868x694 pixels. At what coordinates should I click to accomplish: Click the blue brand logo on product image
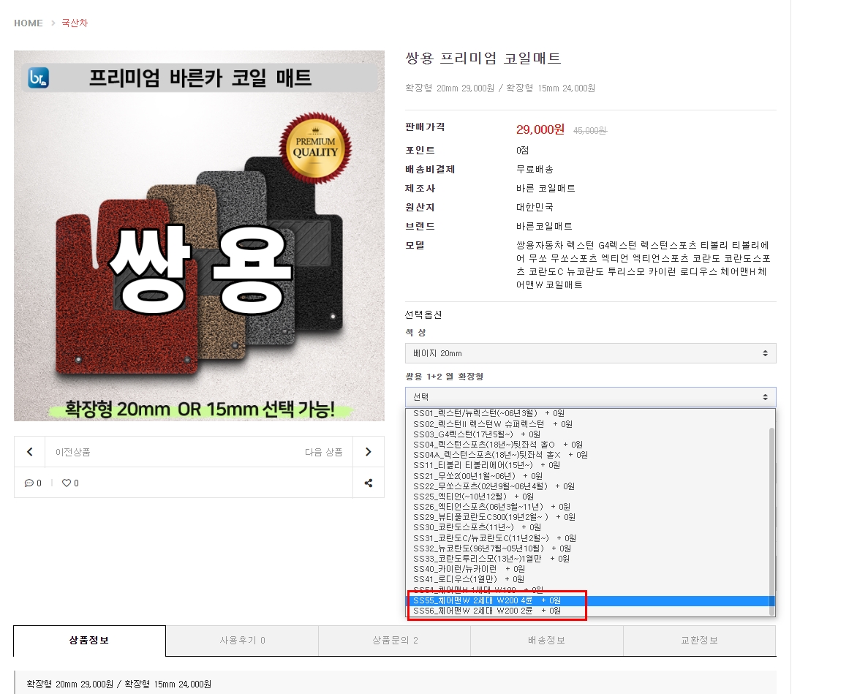38,78
